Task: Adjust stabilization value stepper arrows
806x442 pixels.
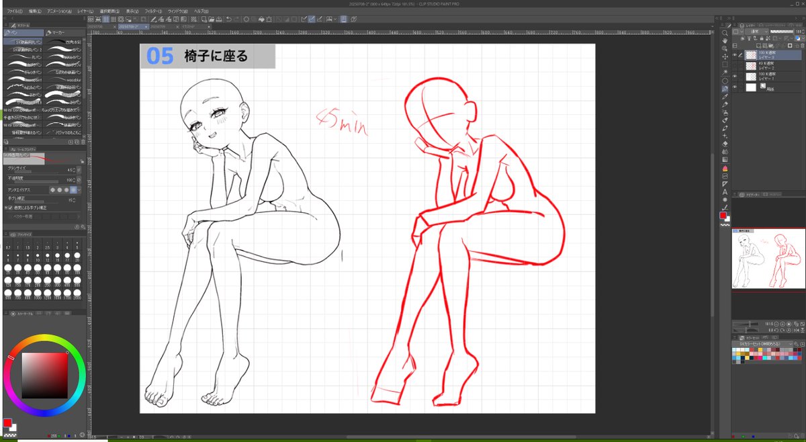Action: [74, 200]
